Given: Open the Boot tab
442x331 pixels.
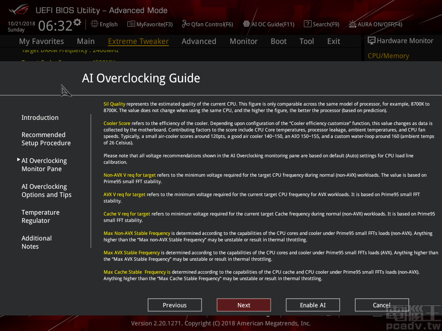Looking at the screenshot, I should click(x=278, y=41).
